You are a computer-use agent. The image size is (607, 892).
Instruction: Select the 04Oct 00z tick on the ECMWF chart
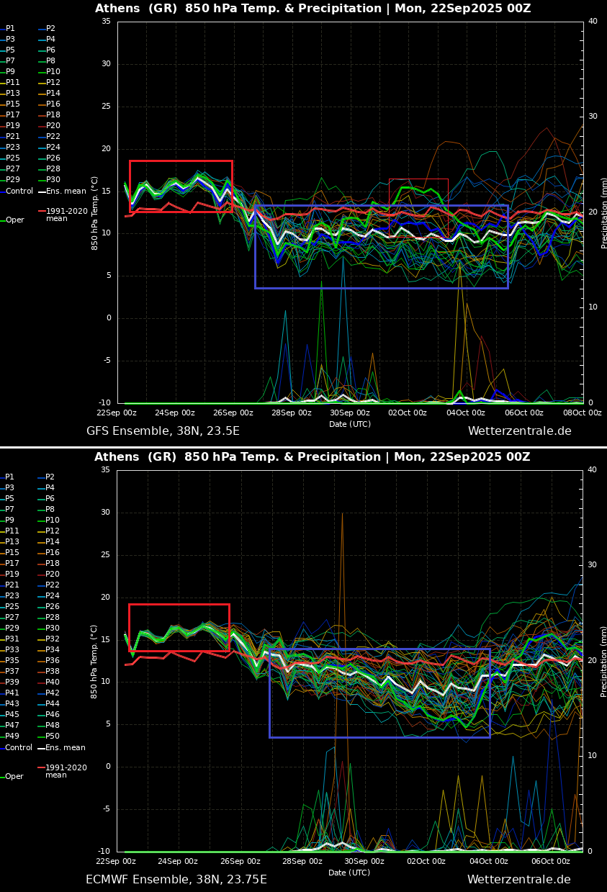coord(489,862)
